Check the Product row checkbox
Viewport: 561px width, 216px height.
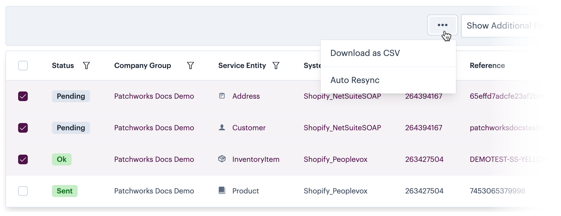tap(23, 191)
